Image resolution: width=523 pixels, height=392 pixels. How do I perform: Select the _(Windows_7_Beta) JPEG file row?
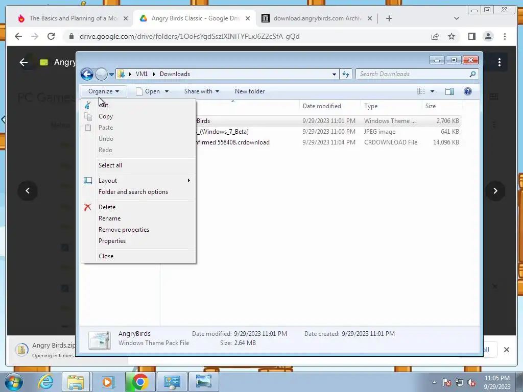pyautogui.click(x=328, y=132)
